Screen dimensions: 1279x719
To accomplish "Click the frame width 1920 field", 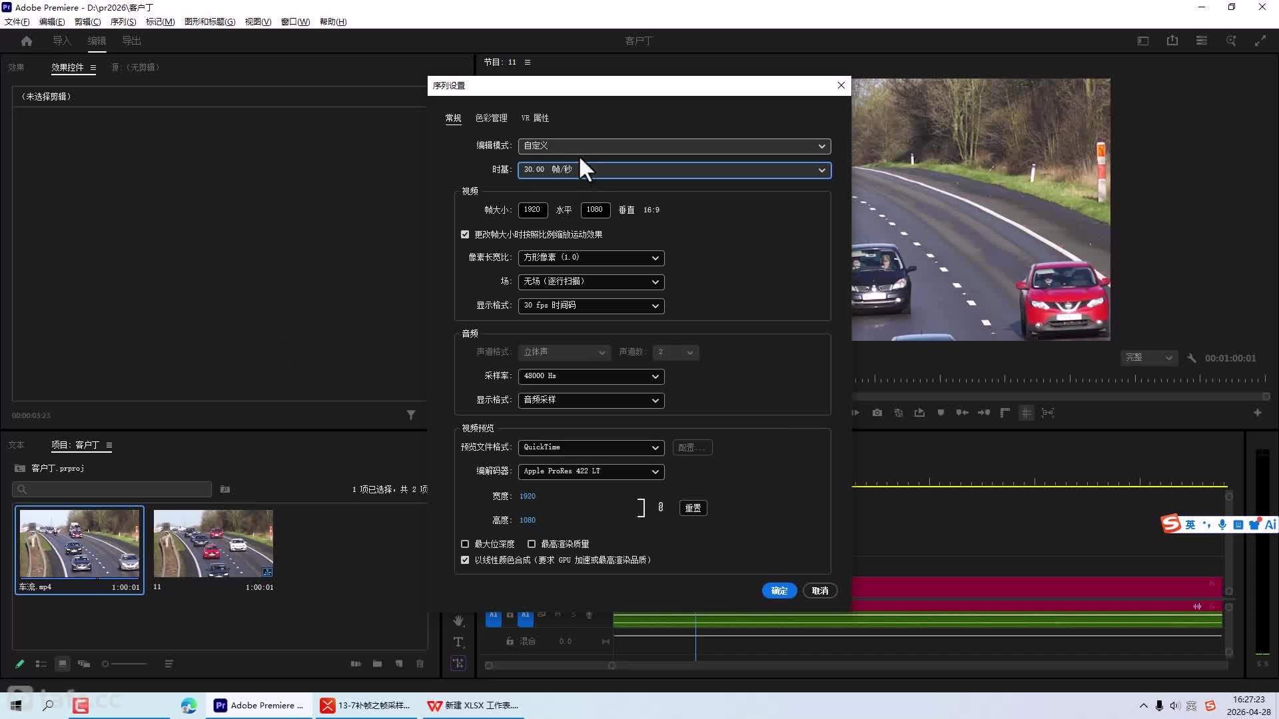I will [x=533, y=210].
